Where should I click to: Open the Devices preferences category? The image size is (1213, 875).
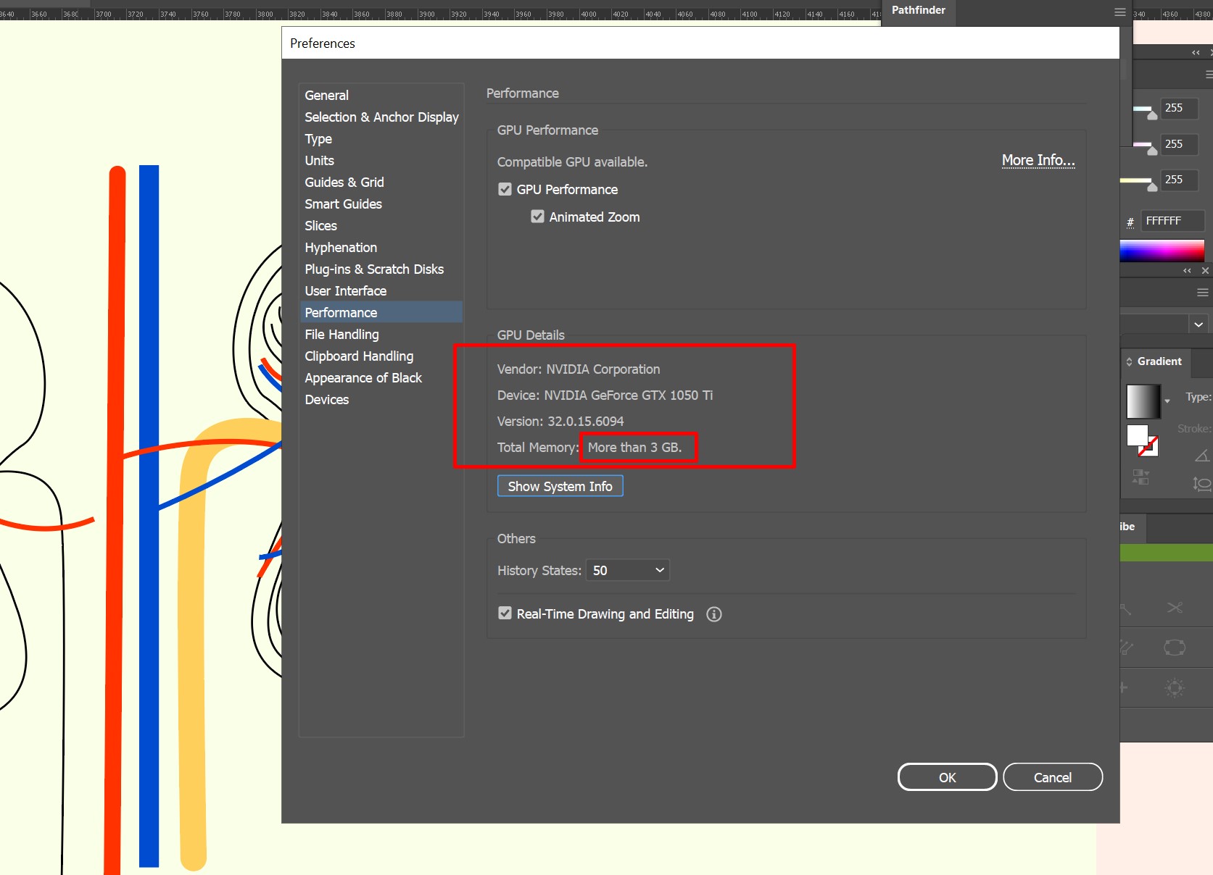click(x=327, y=399)
